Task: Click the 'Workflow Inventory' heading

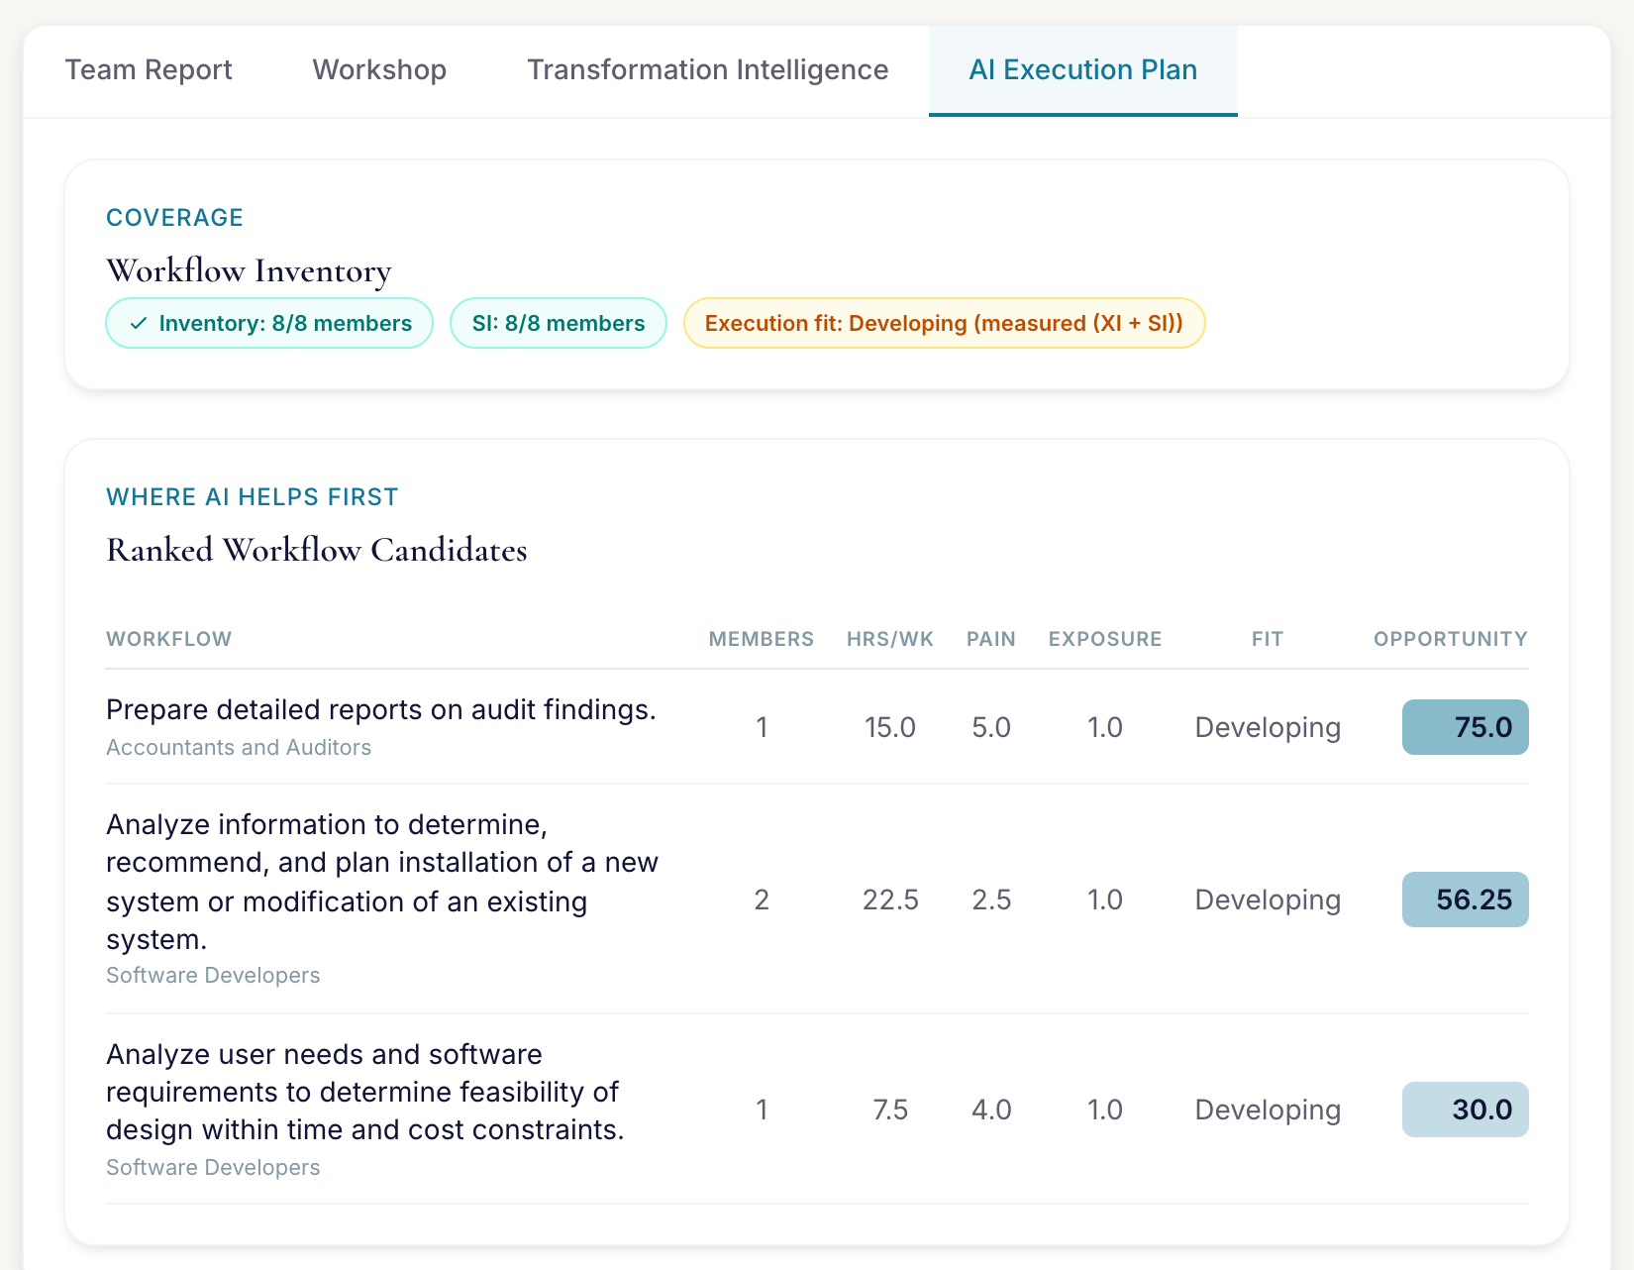Action: coord(249,270)
